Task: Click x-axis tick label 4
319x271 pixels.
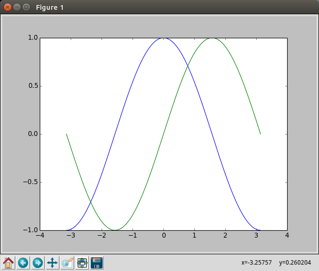Action: pos(287,235)
